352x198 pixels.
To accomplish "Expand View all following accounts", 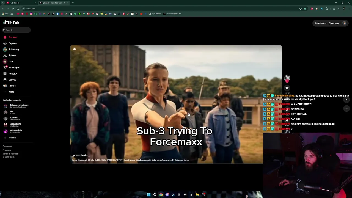I will 10,137.
